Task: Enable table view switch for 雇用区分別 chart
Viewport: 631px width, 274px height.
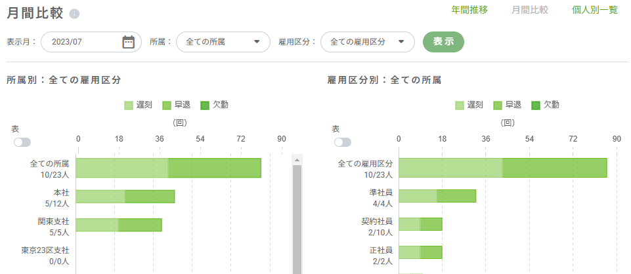Action: pyautogui.click(x=342, y=142)
